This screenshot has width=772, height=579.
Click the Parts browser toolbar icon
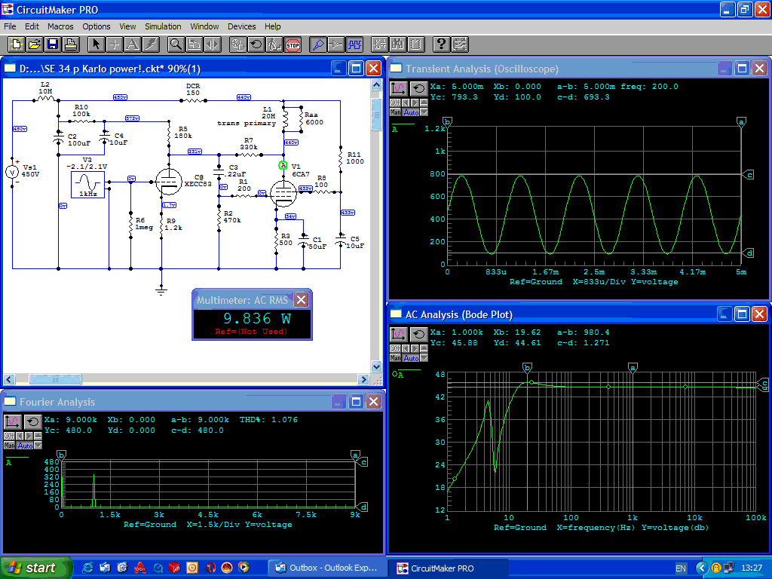(380, 44)
